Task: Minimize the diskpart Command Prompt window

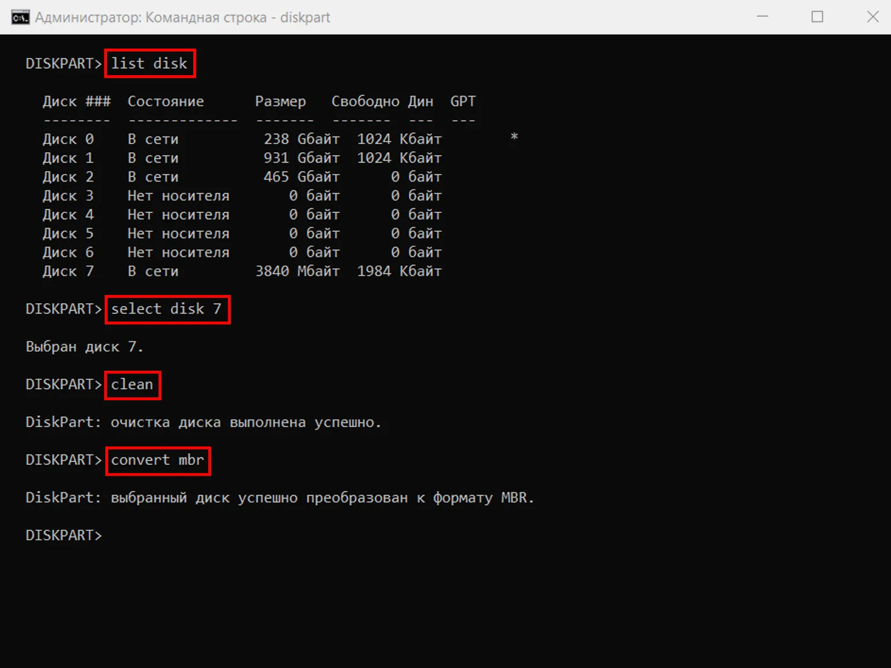Action: 763,17
